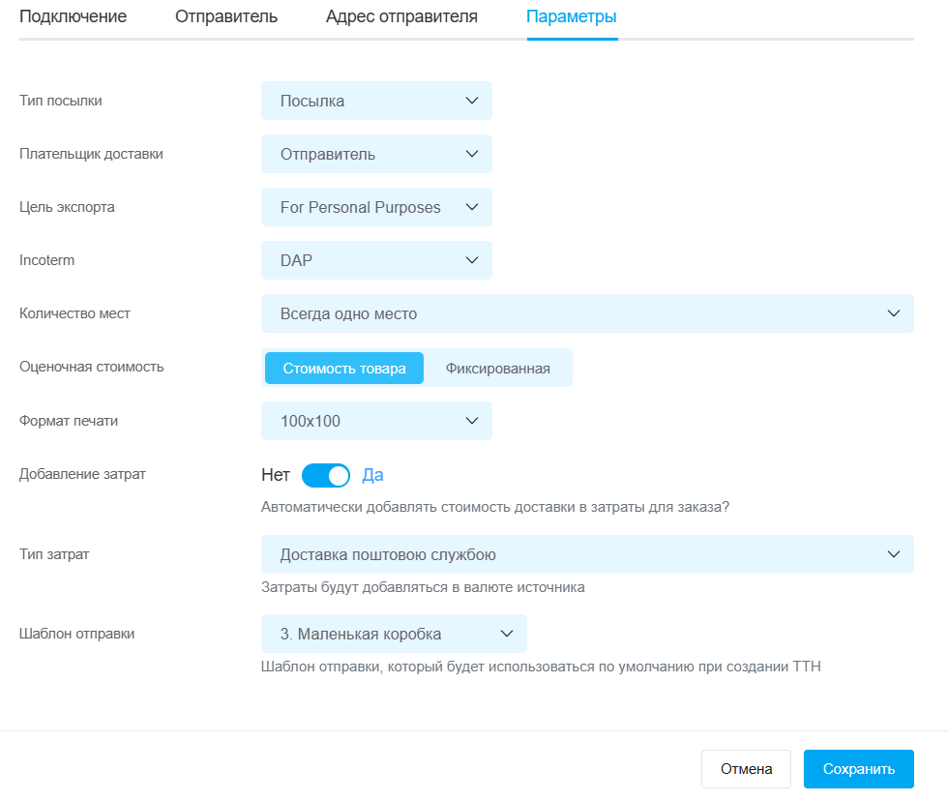The image size is (948, 801).
Task: Select the Фиксированная valuation option
Action: pos(497,369)
